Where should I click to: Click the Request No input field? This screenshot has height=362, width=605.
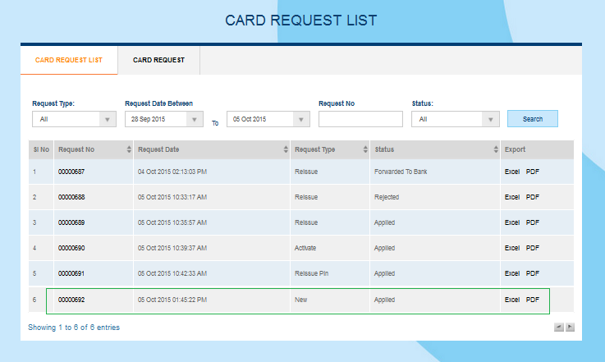click(x=360, y=119)
